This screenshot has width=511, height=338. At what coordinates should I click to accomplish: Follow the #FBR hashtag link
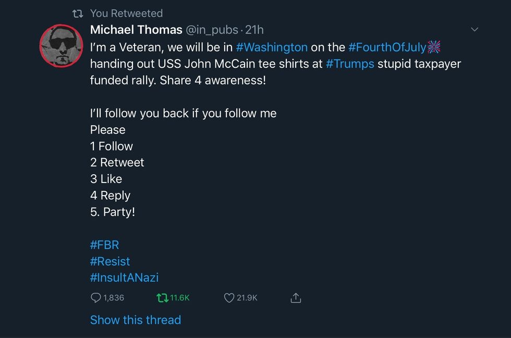coord(105,245)
